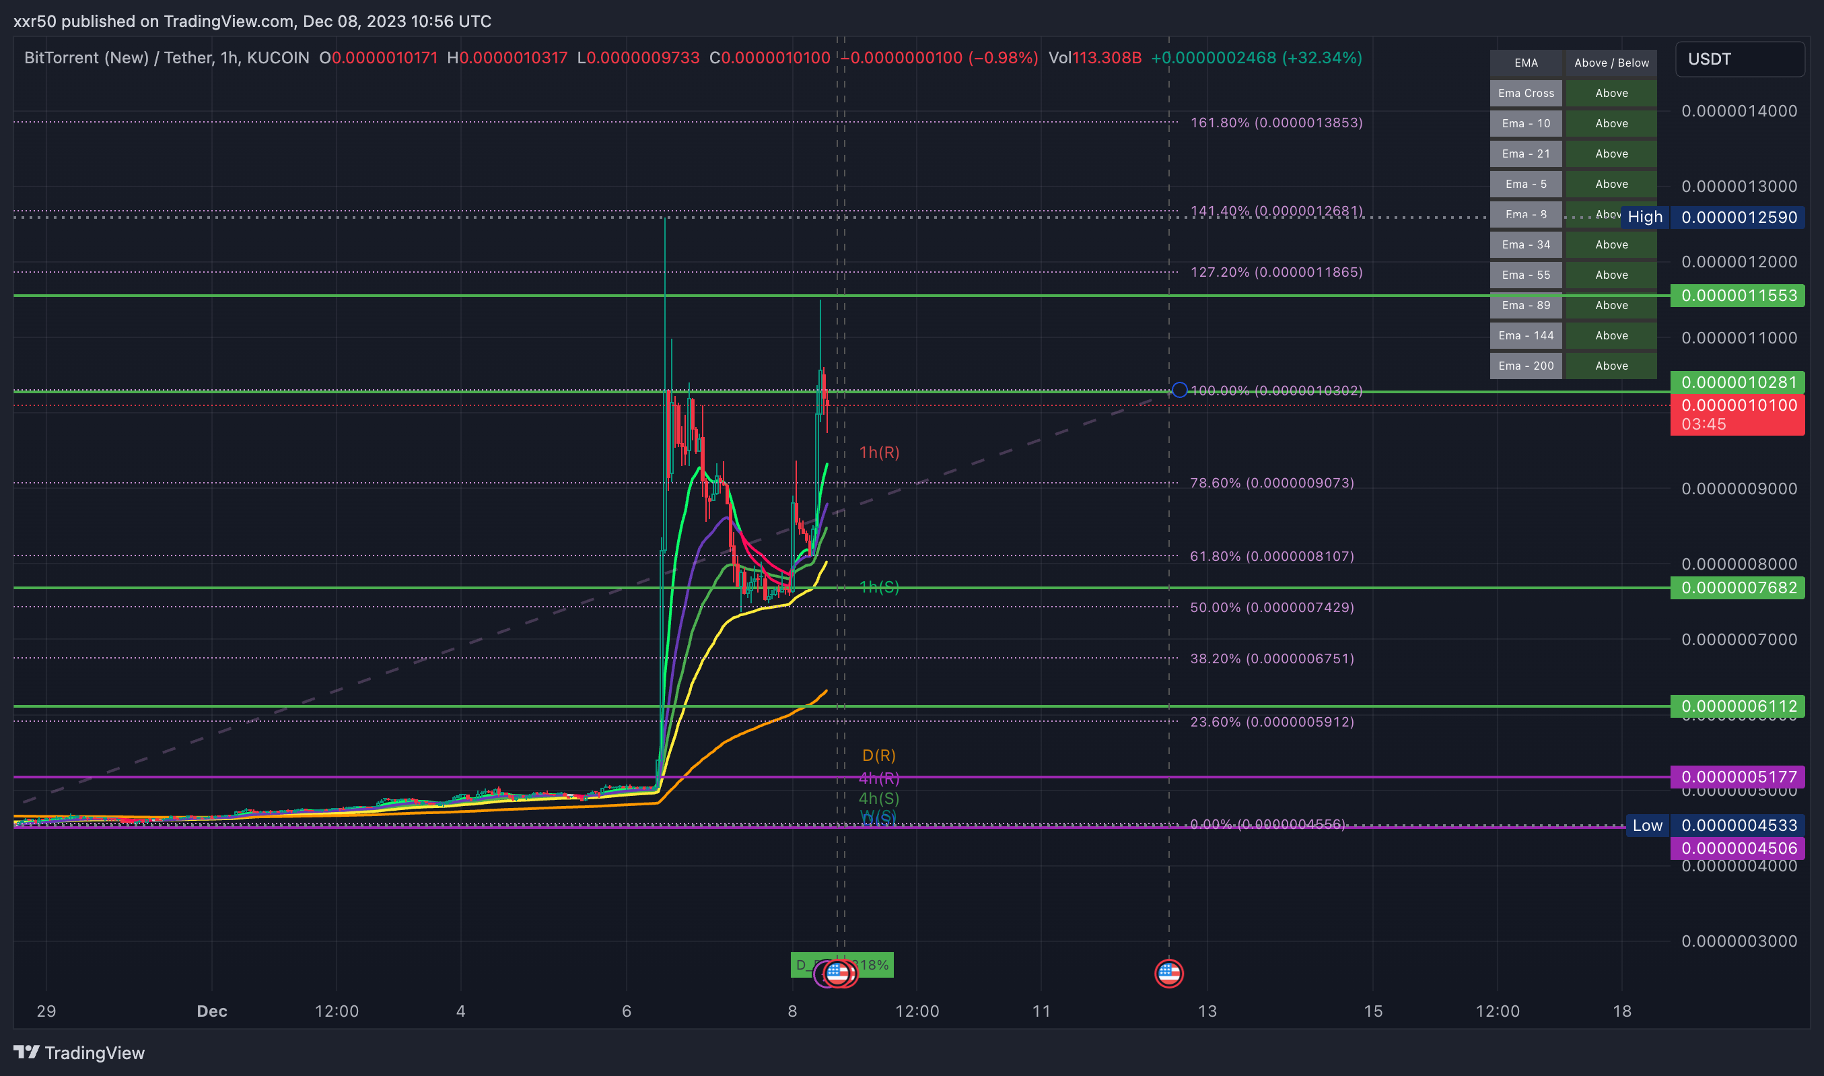Click the 0.0000003000 price axis tick

tap(1739, 941)
